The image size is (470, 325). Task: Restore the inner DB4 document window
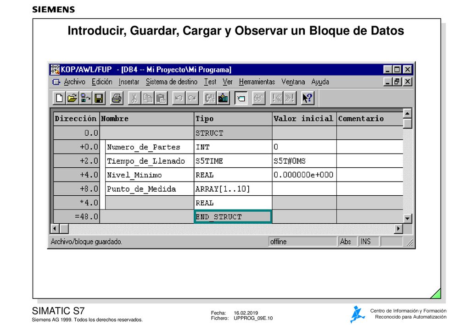pyautogui.click(x=397, y=82)
